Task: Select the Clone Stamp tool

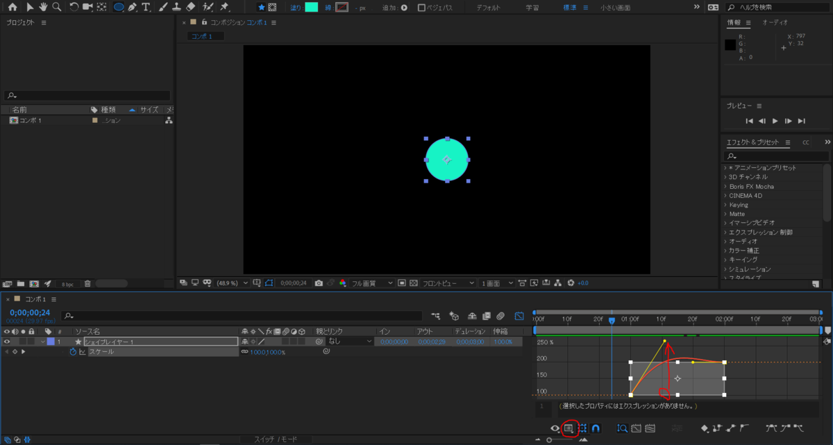Action: (177, 7)
